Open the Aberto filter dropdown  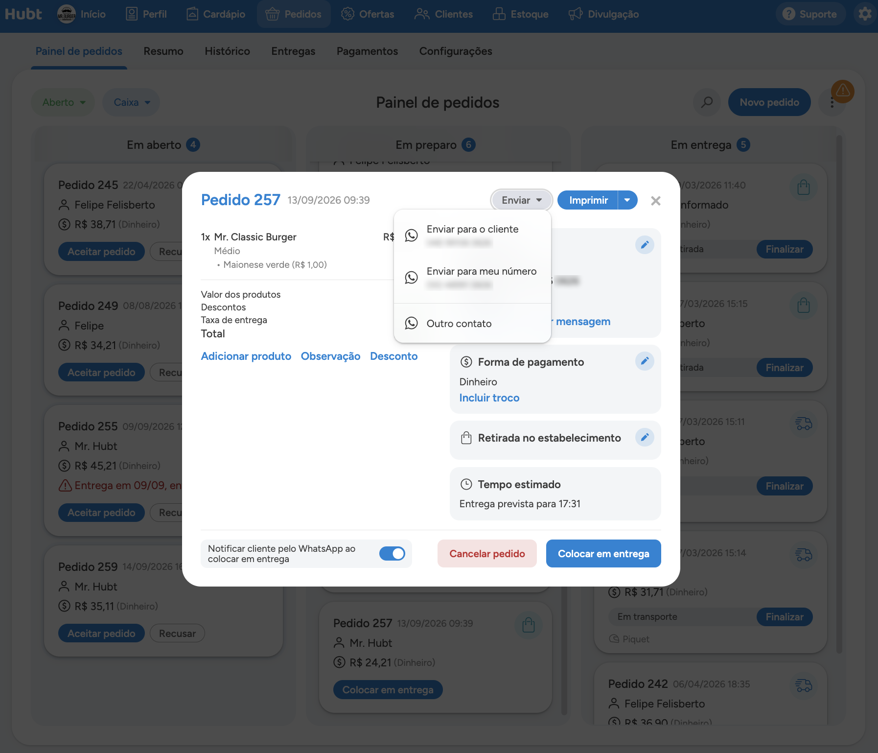click(64, 102)
